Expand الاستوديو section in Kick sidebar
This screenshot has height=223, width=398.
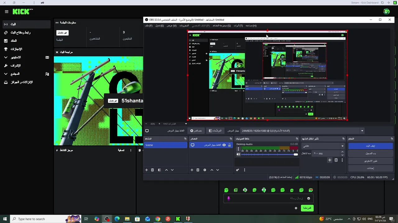[6, 57]
